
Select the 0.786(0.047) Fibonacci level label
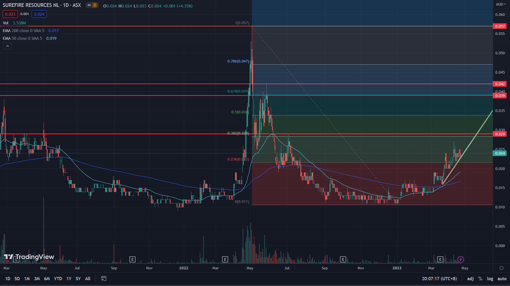pyautogui.click(x=238, y=61)
